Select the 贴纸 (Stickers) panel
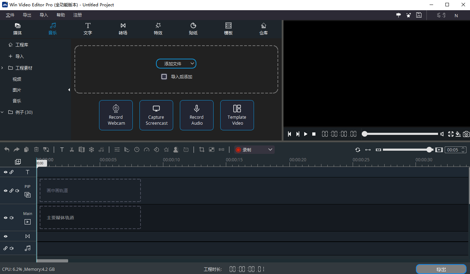Screen dimensions: 470x274 [193, 29]
